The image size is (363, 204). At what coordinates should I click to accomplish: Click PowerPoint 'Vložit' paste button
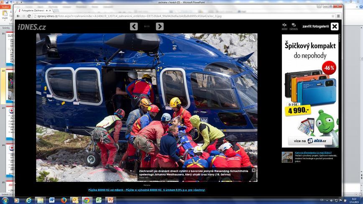pyautogui.click(x=5, y=15)
